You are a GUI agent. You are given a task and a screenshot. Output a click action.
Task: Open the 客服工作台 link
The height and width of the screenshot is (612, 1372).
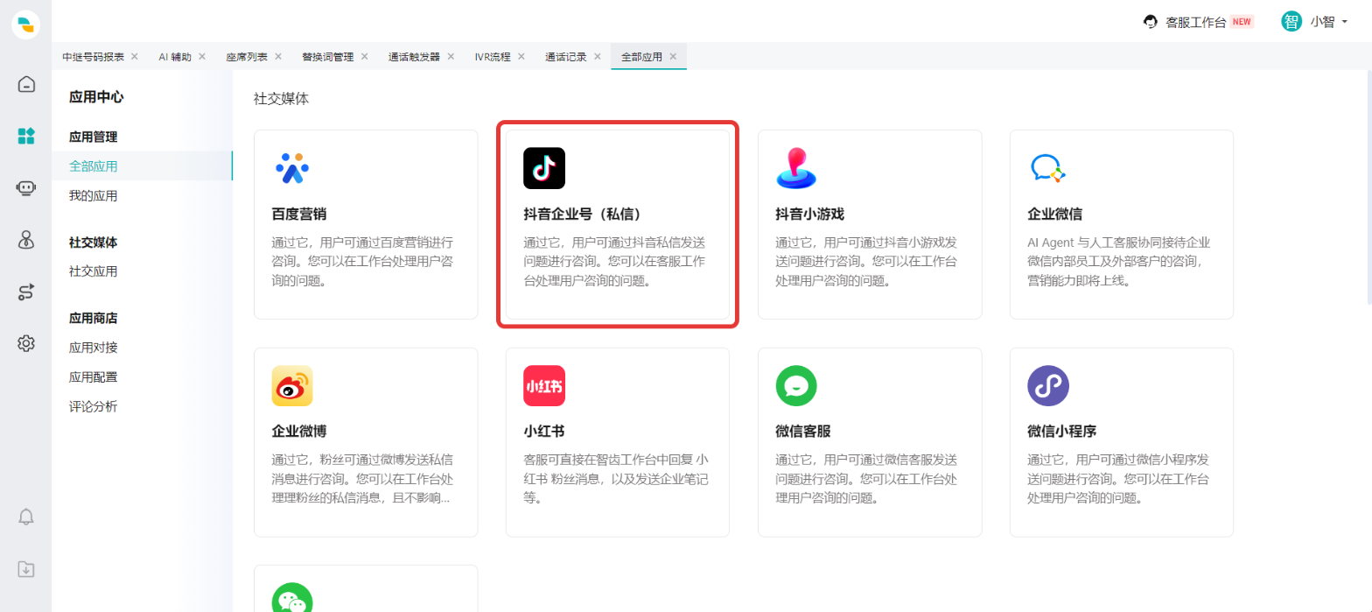[x=1196, y=23]
